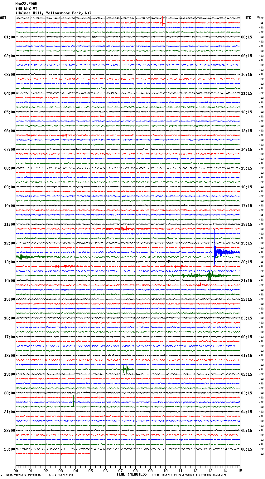Click the 20:15 UTC time label

(x=247, y=262)
